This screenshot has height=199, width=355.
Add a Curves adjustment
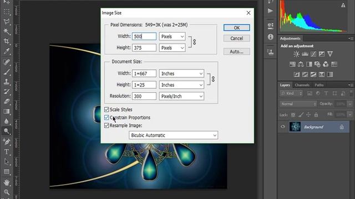[313, 54]
